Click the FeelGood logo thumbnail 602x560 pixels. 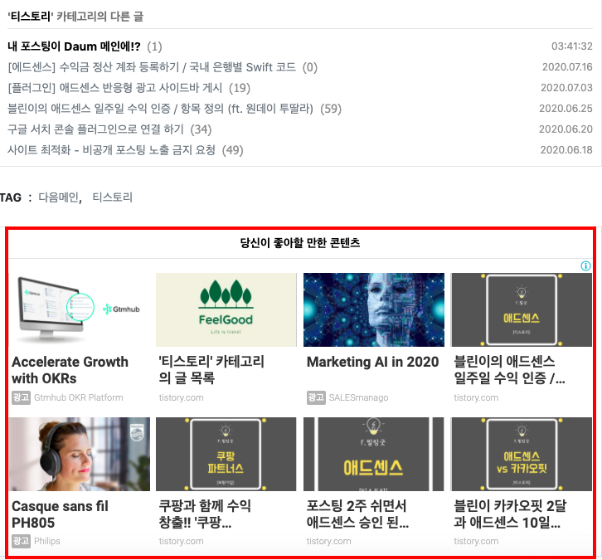(226, 309)
